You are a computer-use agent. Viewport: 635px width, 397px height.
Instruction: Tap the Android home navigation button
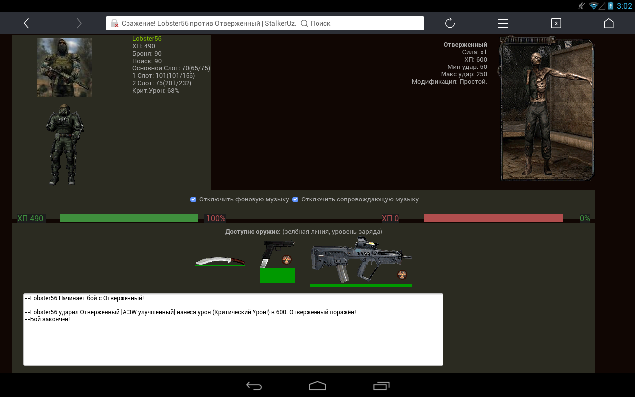[317, 386]
